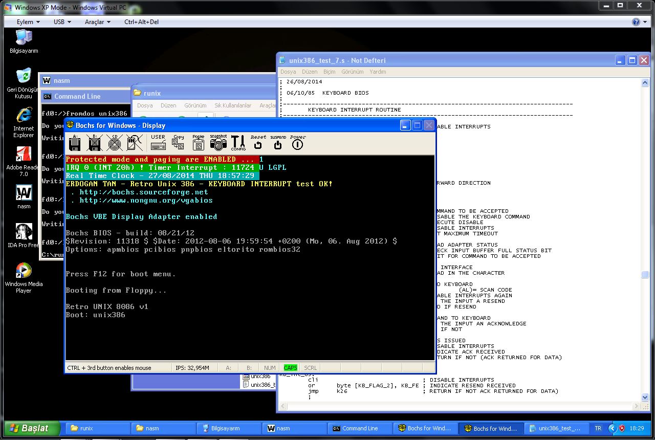Screen dimensions: 655x440
Task: Click the Copy icon in Bochs toolbar
Action: point(179,143)
